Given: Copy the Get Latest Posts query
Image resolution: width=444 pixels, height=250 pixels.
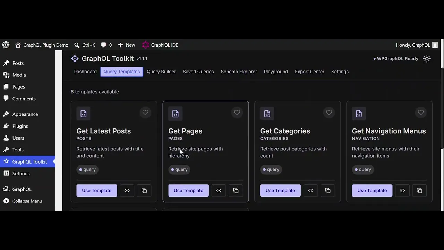Looking at the screenshot, I should coord(144,190).
